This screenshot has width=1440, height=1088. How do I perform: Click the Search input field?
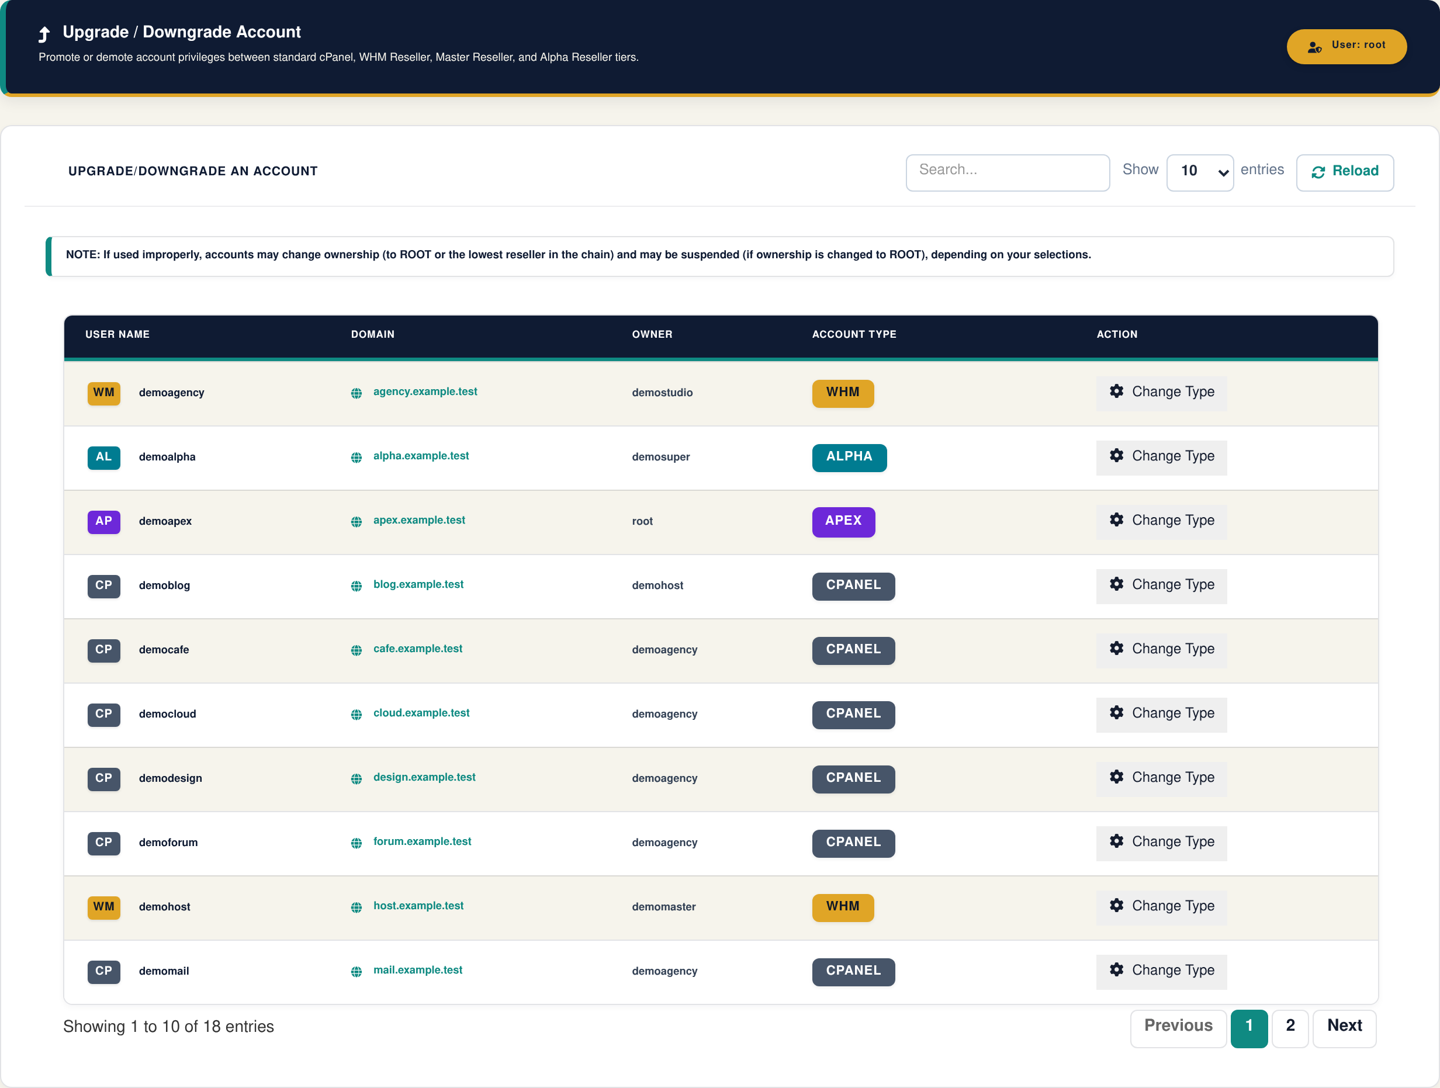coord(1008,172)
